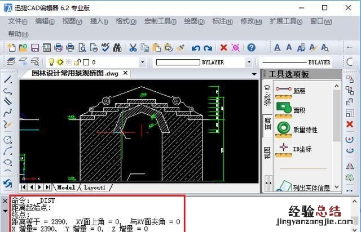
Task: Expand the command line options arrow
Action: [5, 211]
